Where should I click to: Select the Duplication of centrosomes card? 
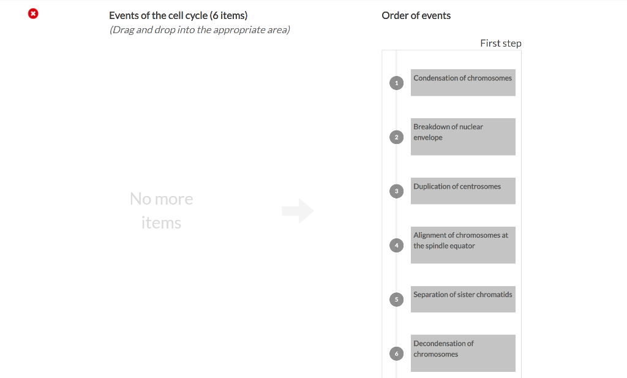pos(463,191)
